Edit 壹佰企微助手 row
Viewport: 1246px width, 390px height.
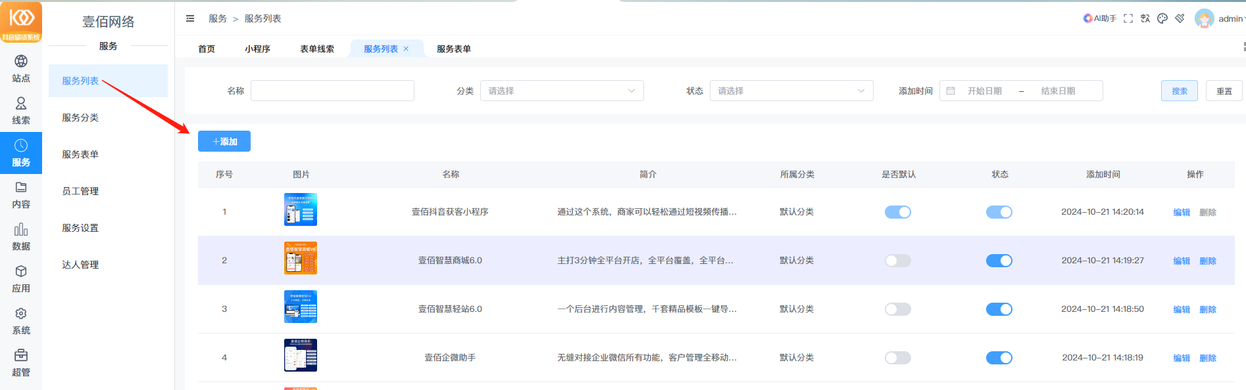click(x=1182, y=358)
